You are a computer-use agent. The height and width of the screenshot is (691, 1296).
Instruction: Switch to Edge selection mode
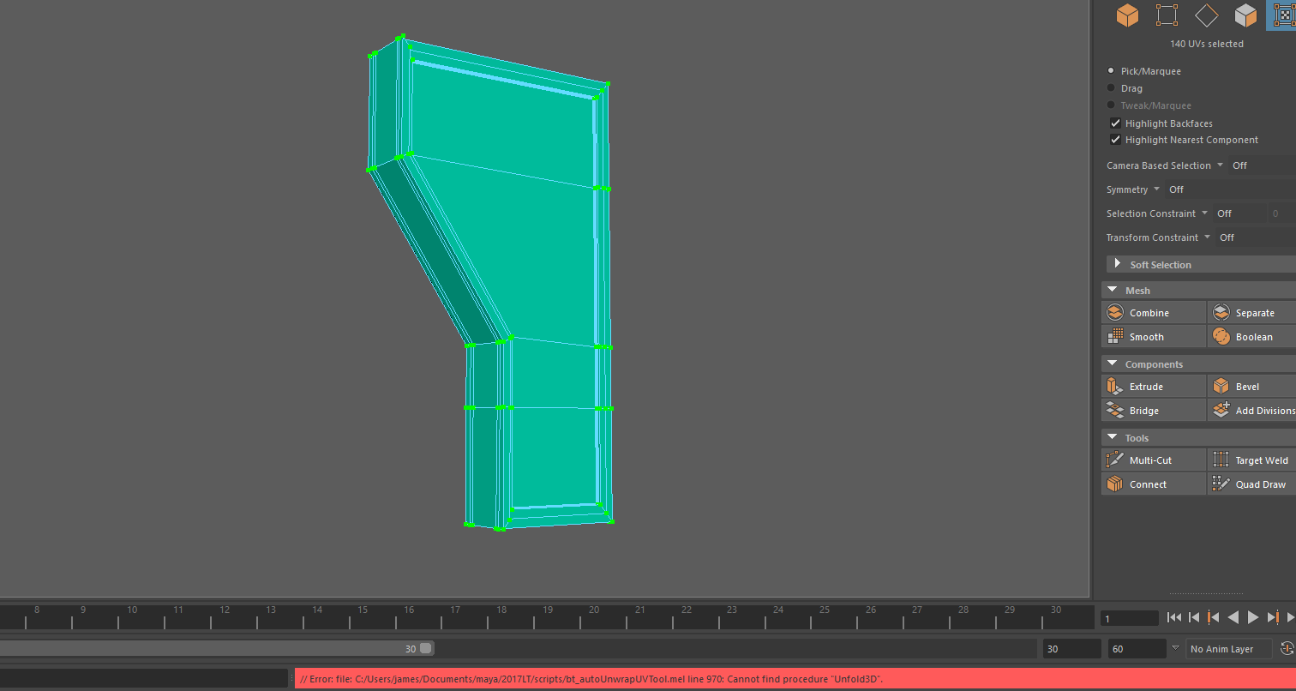1207,15
